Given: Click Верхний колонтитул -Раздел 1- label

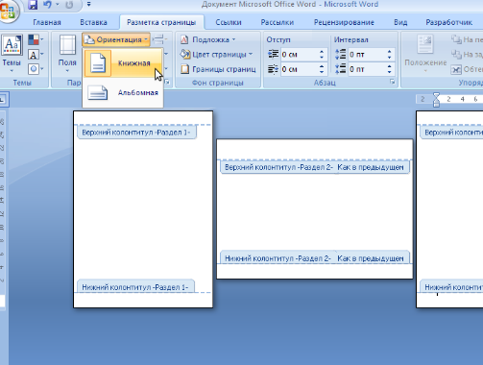Looking at the screenshot, I should coord(136,133).
